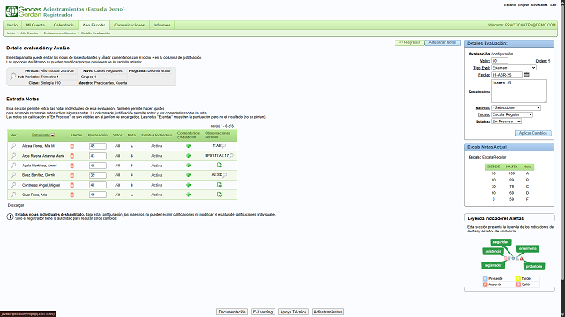Click the Descargar link
This screenshot has height=317, width=565.
pyautogui.click(x=16, y=205)
